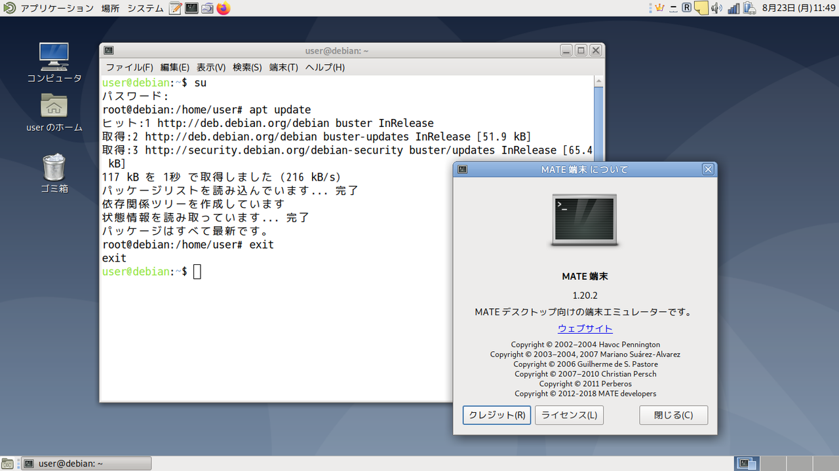The width and height of the screenshot is (839, 471).
Task: Click the クレジット(R) button
Action: coord(497,415)
